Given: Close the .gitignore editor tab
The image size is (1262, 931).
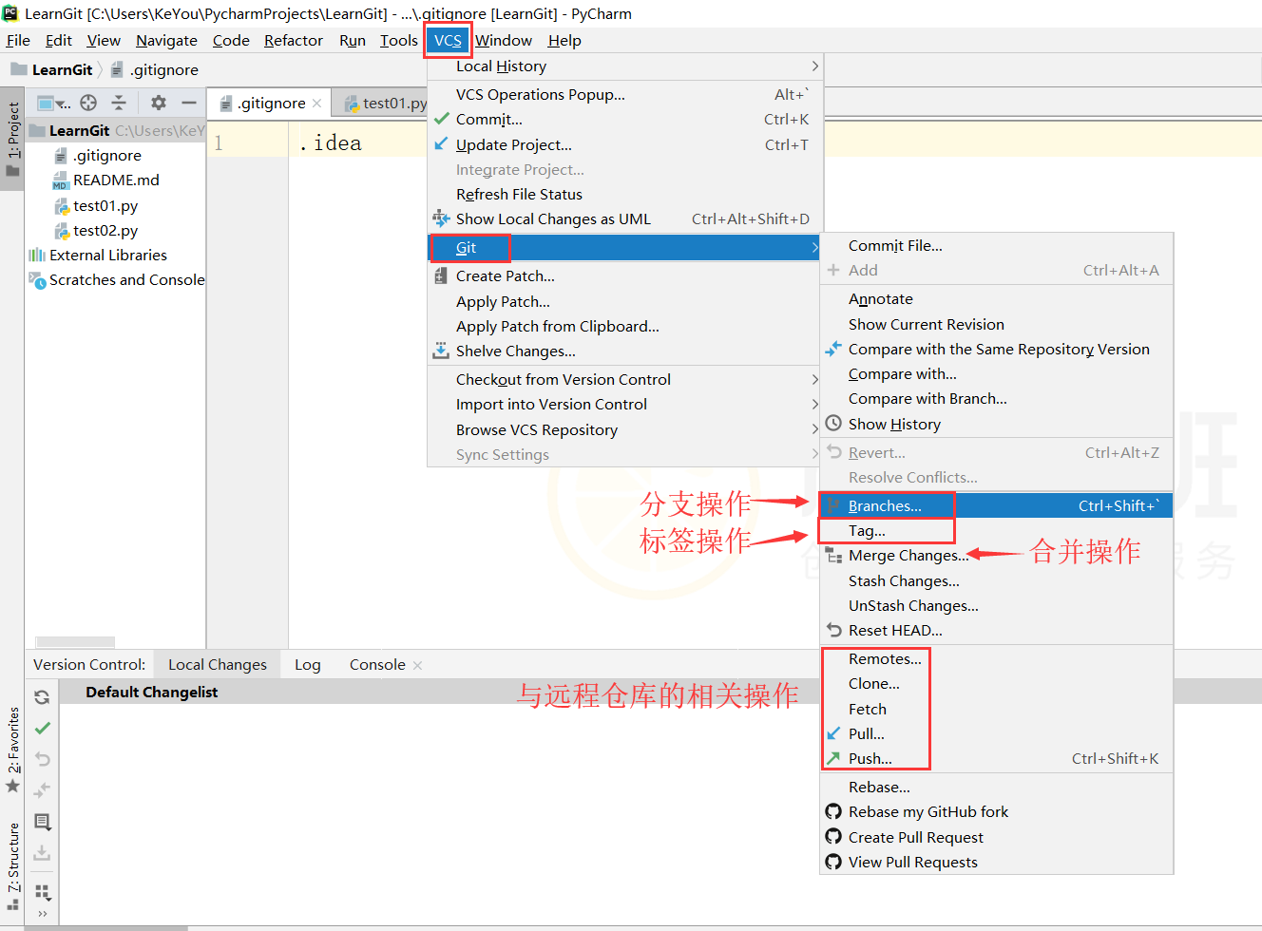Looking at the screenshot, I should (316, 104).
